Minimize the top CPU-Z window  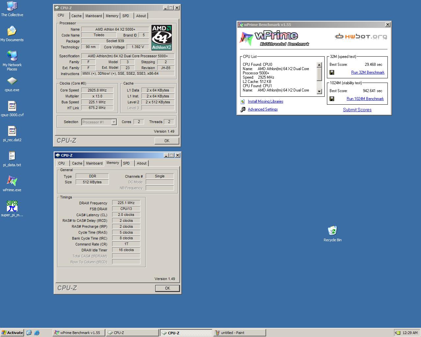pyautogui.click(x=166, y=8)
